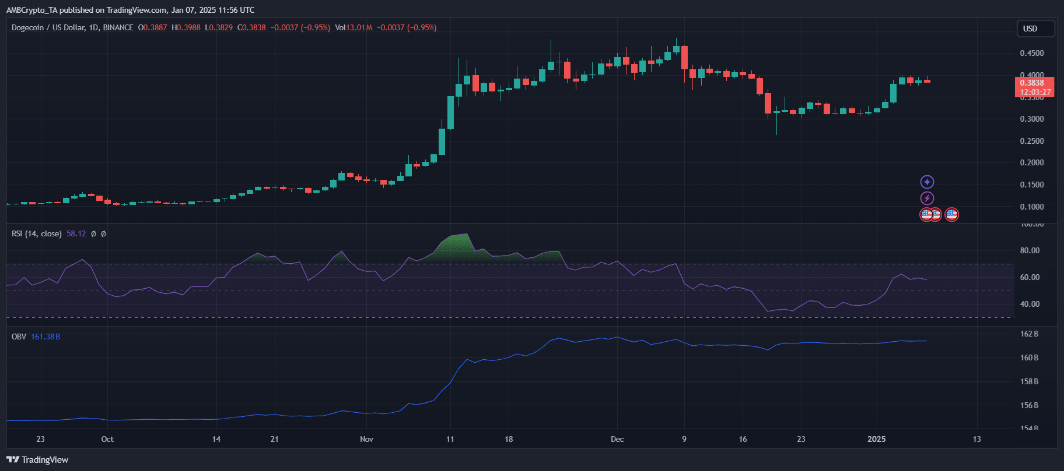Click the bar countdown 12:03:27
The width and height of the screenshot is (1064, 471).
(1035, 92)
